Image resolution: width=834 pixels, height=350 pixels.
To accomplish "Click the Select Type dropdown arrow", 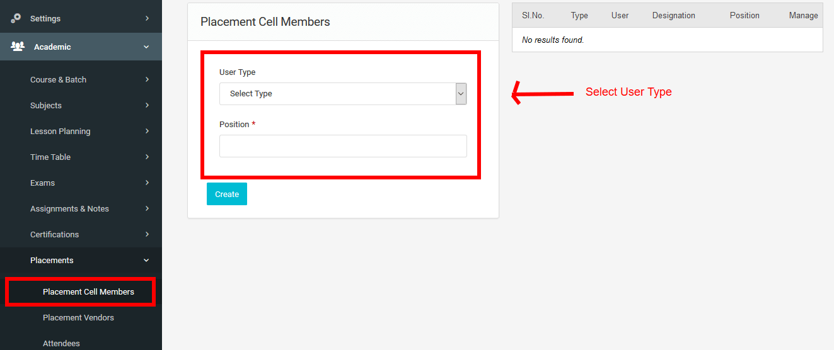I will click(461, 93).
